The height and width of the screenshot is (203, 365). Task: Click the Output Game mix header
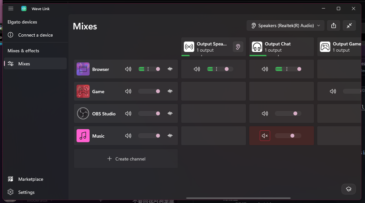coord(339,47)
